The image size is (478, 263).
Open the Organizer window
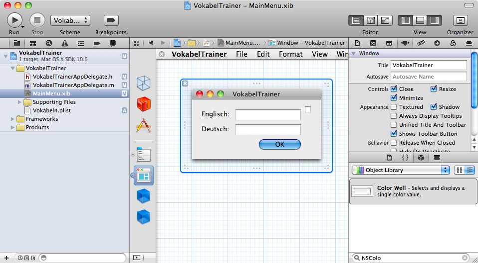point(460,20)
